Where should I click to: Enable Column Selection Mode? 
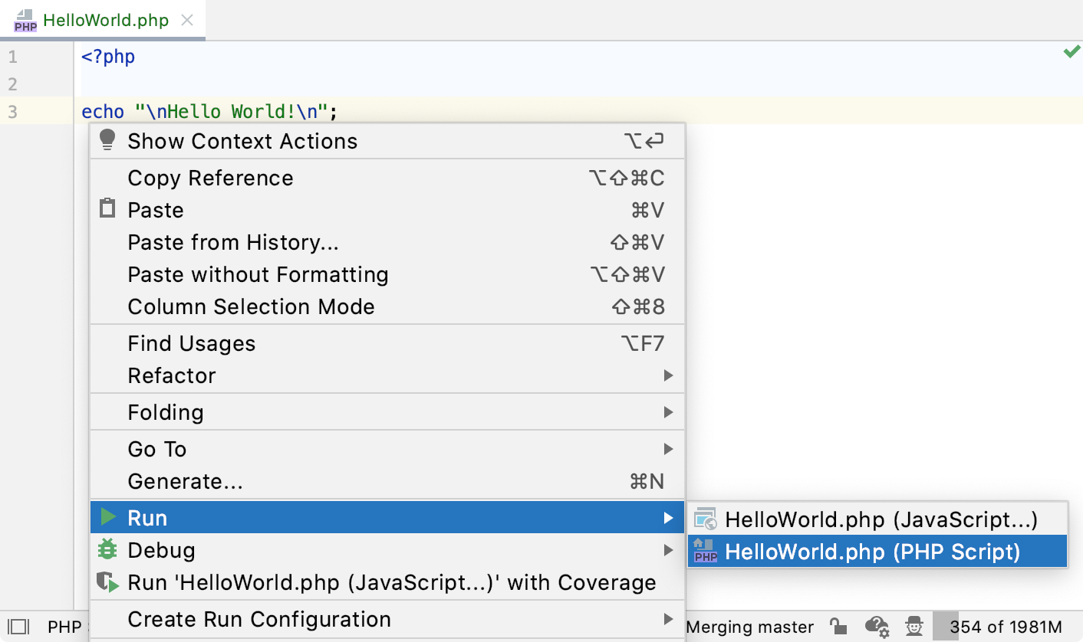(x=387, y=306)
